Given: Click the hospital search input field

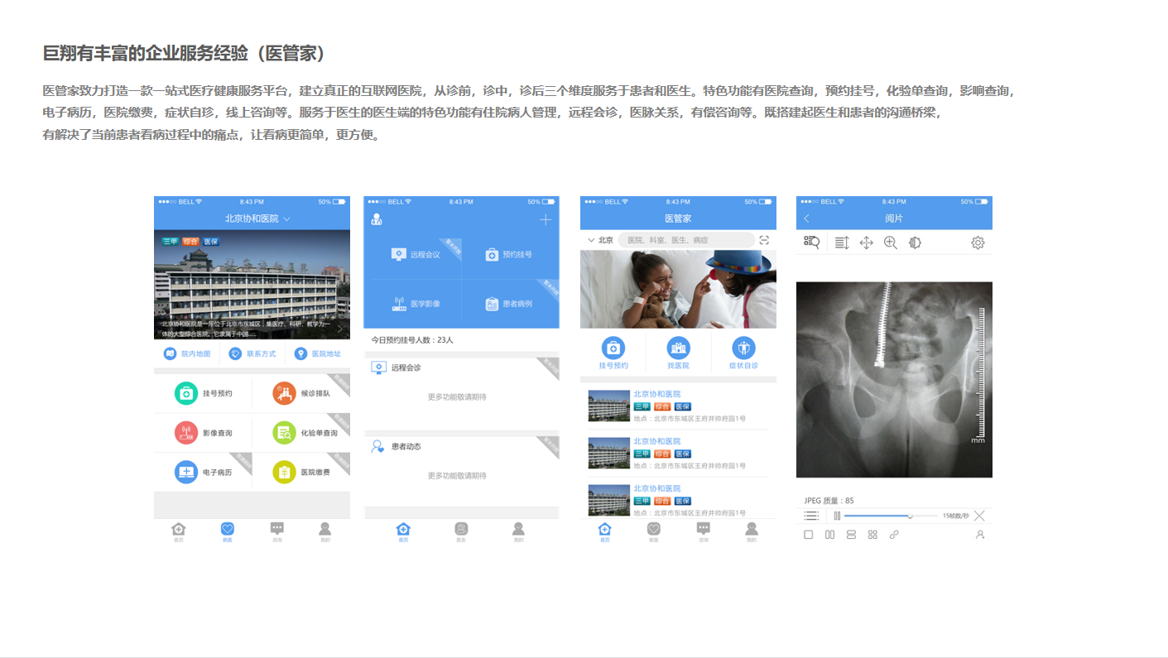Looking at the screenshot, I should click(685, 240).
